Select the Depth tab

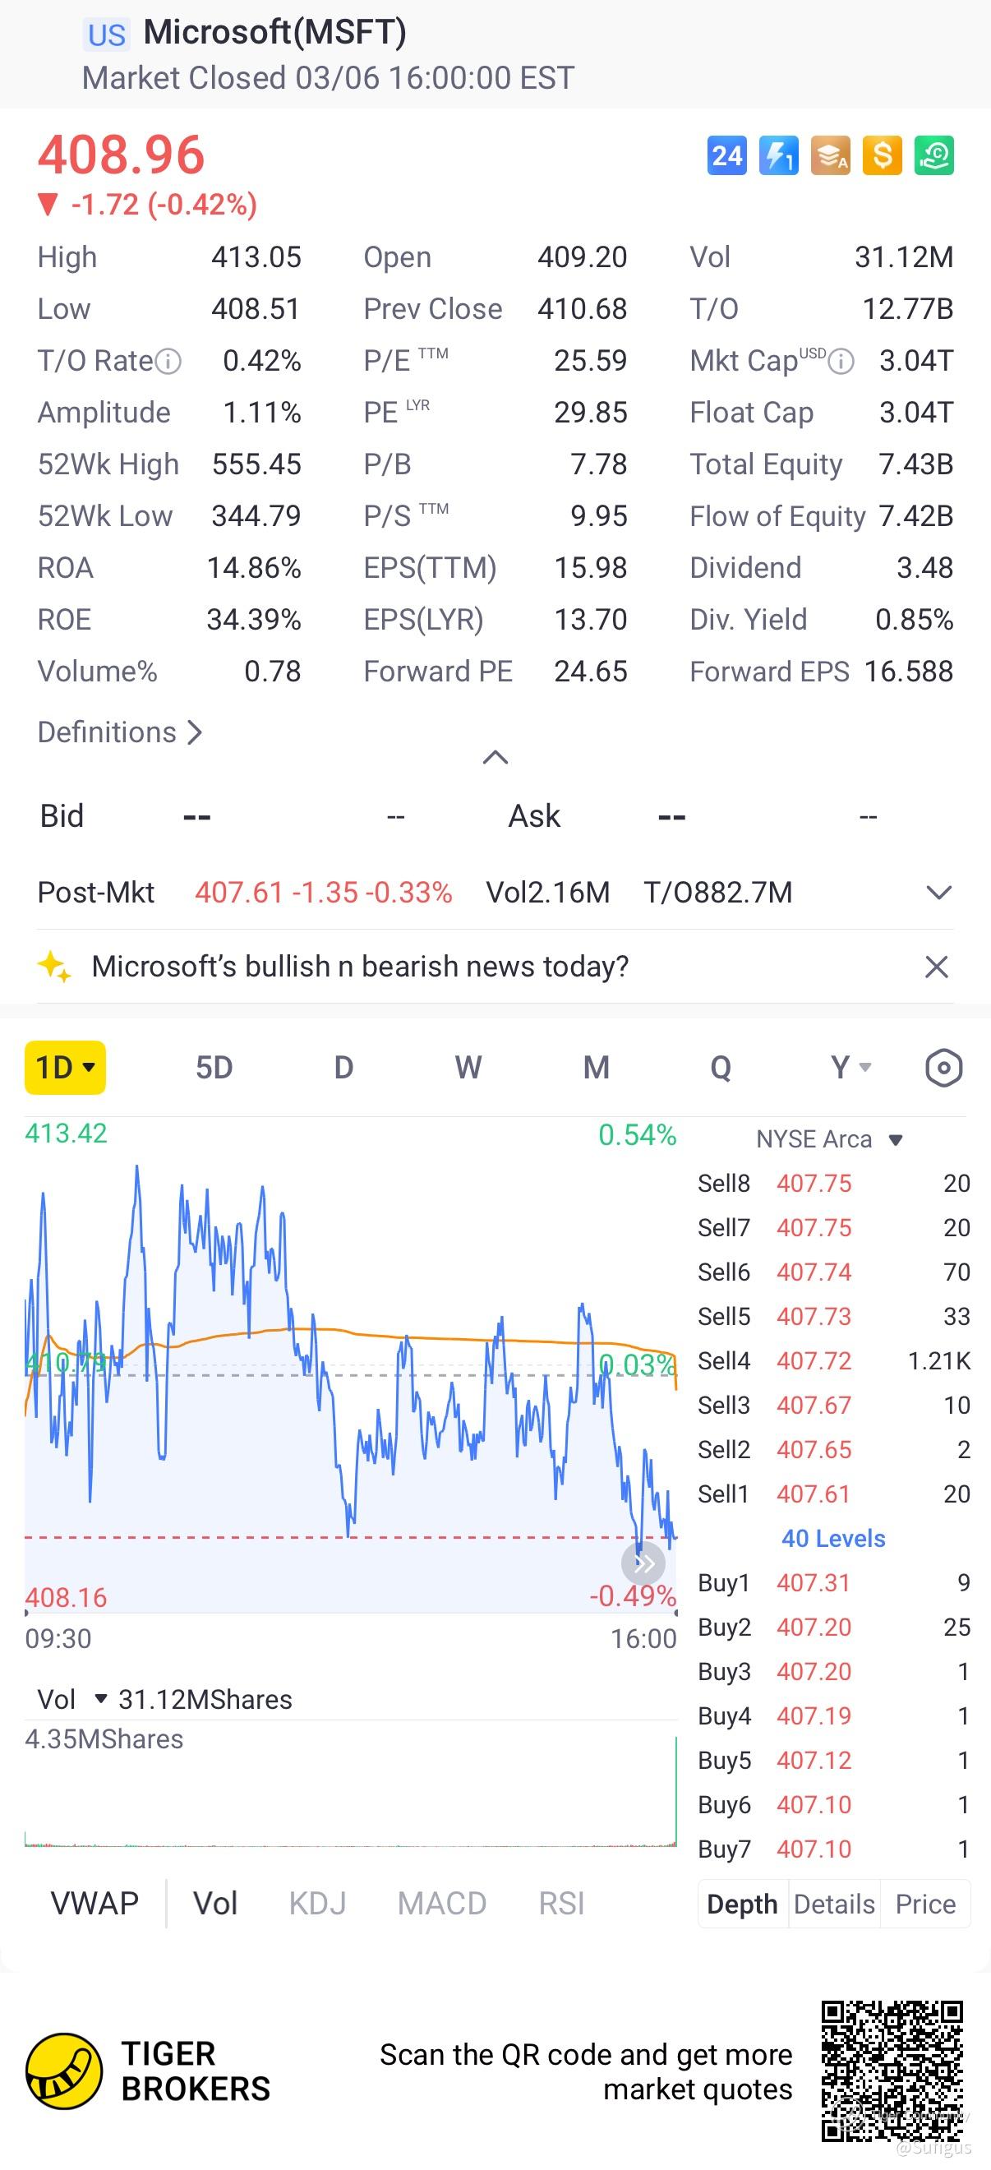tap(743, 1904)
